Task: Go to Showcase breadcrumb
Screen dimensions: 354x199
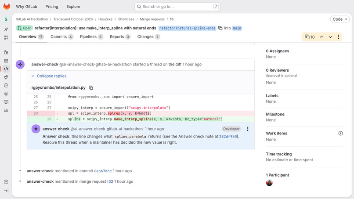Action: (126, 19)
